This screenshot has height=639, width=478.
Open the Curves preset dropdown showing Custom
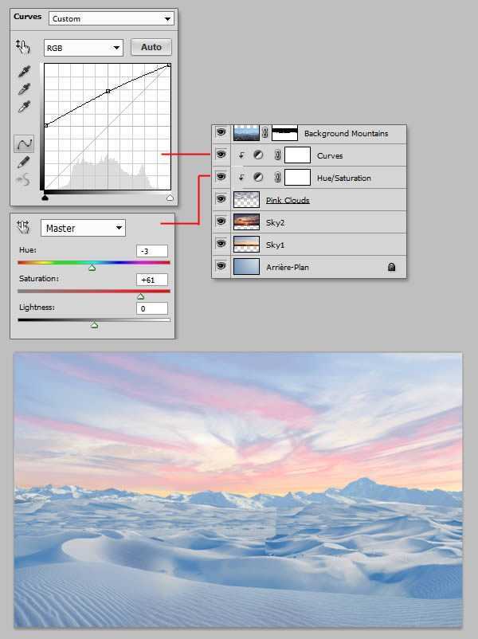112,18
